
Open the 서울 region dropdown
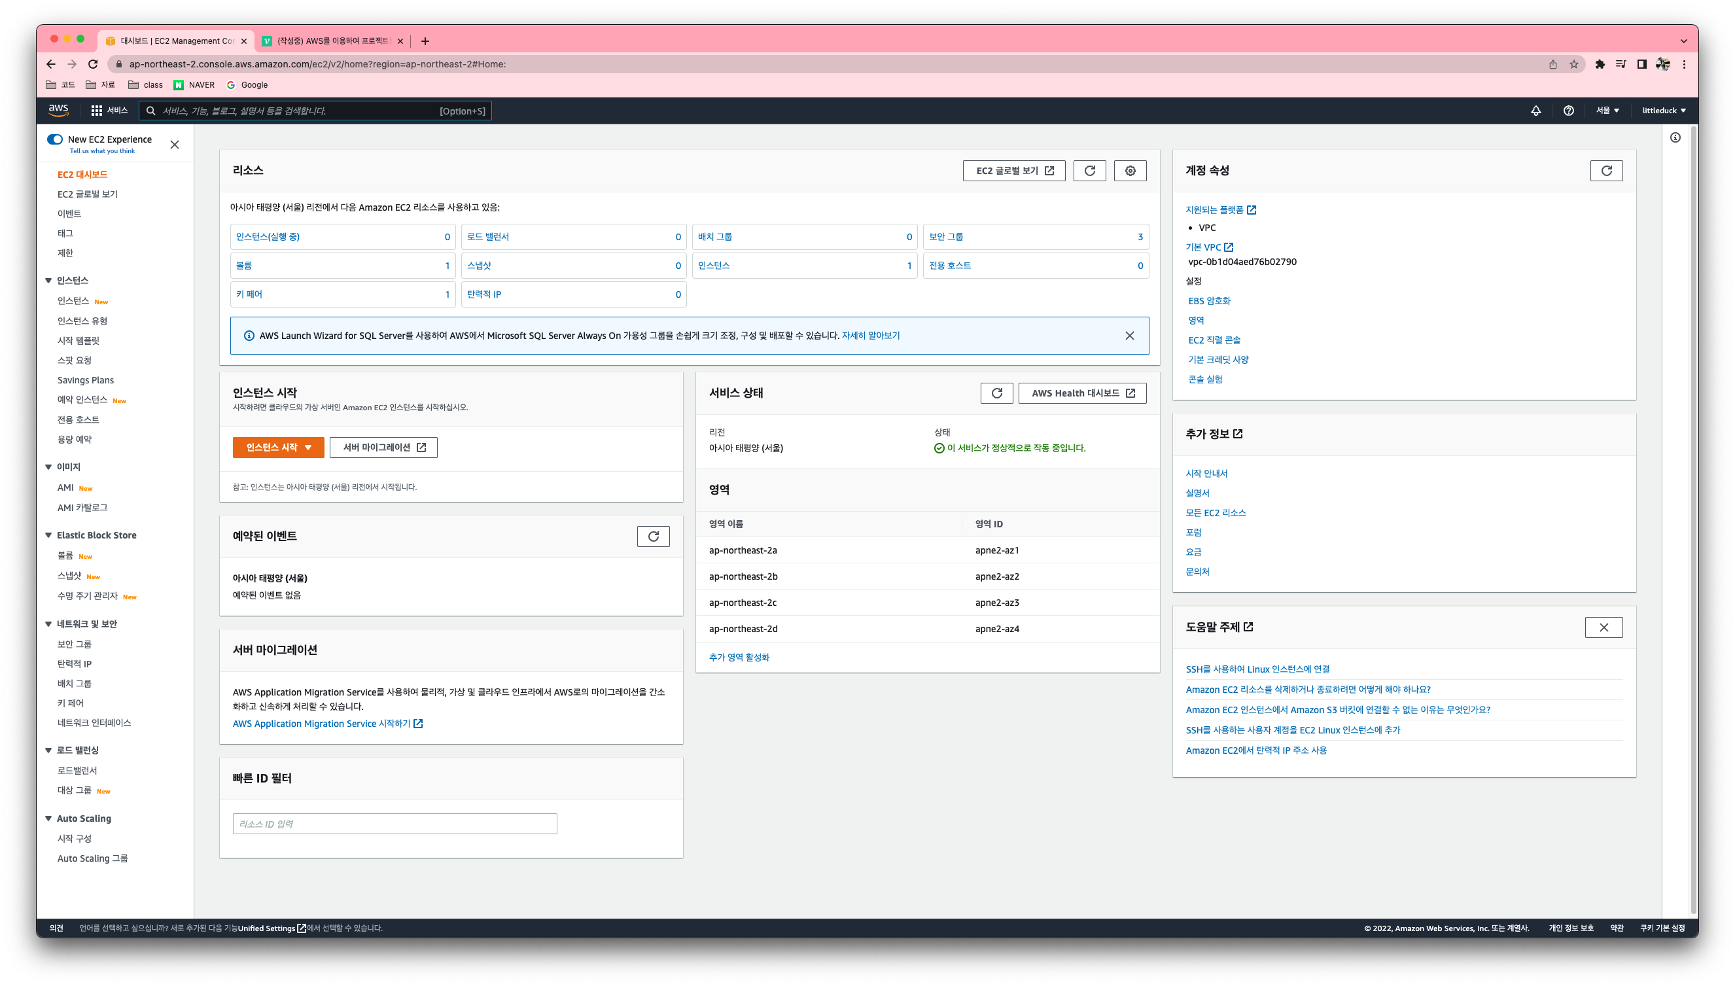click(x=1607, y=111)
